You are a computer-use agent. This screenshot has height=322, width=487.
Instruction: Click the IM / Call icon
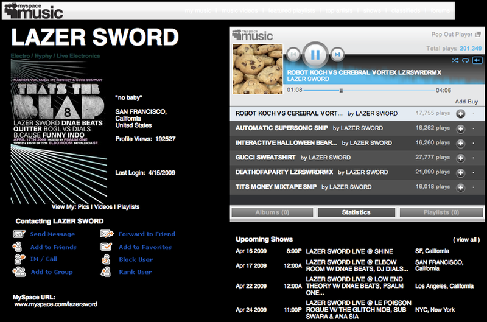pos(19,259)
